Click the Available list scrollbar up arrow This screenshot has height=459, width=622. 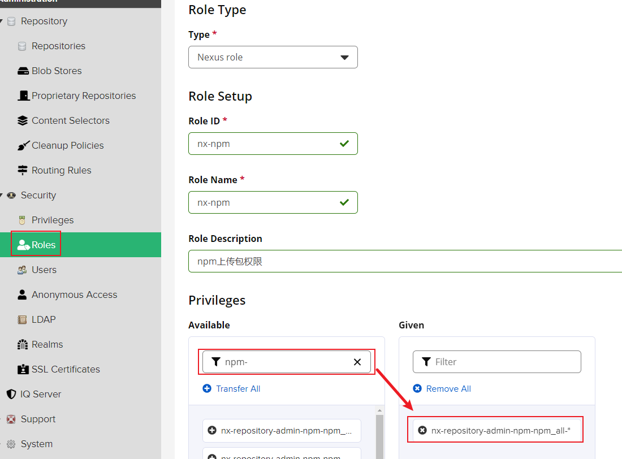pyautogui.click(x=379, y=410)
